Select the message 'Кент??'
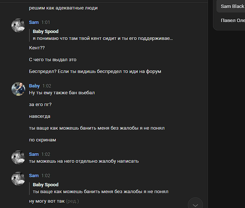The height and width of the screenshot is (208, 245). click(37, 48)
